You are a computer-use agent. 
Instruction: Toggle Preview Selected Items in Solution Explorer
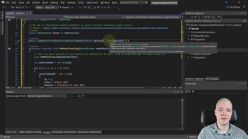tap(221, 17)
